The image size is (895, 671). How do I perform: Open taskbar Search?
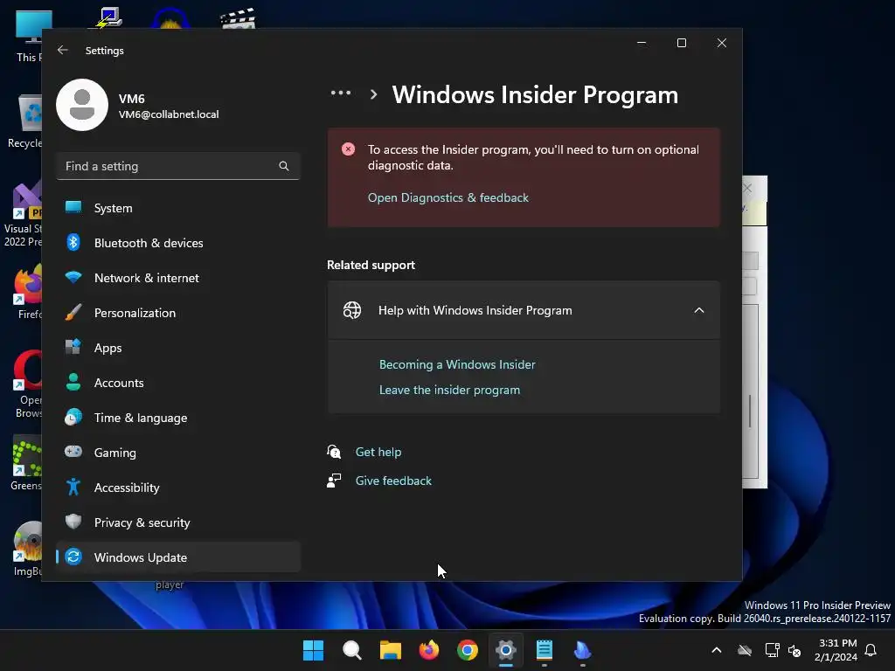click(x=351, y=650)
